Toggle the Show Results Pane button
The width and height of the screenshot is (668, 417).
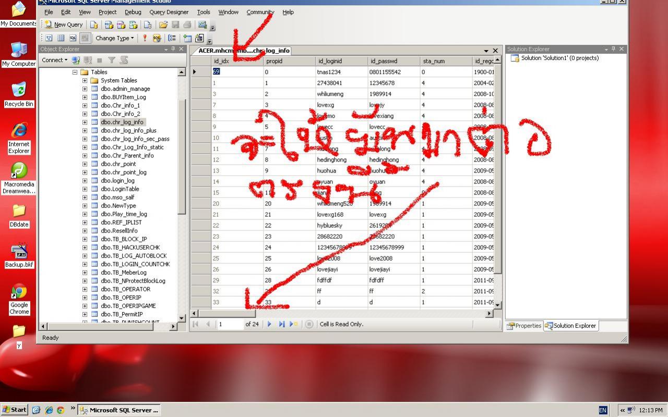click(x=85, y=38)
